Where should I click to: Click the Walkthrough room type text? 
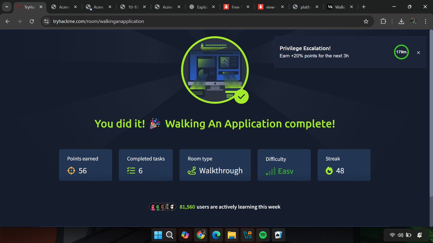[221, 171]
